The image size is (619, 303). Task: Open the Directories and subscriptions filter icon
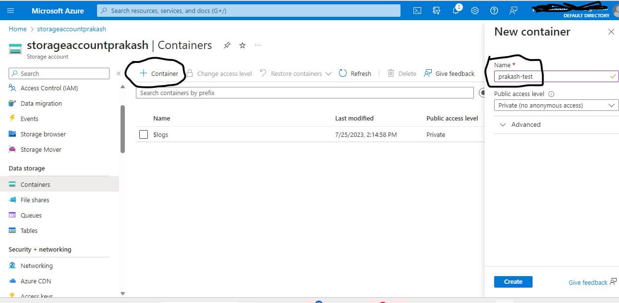(437, 11)
